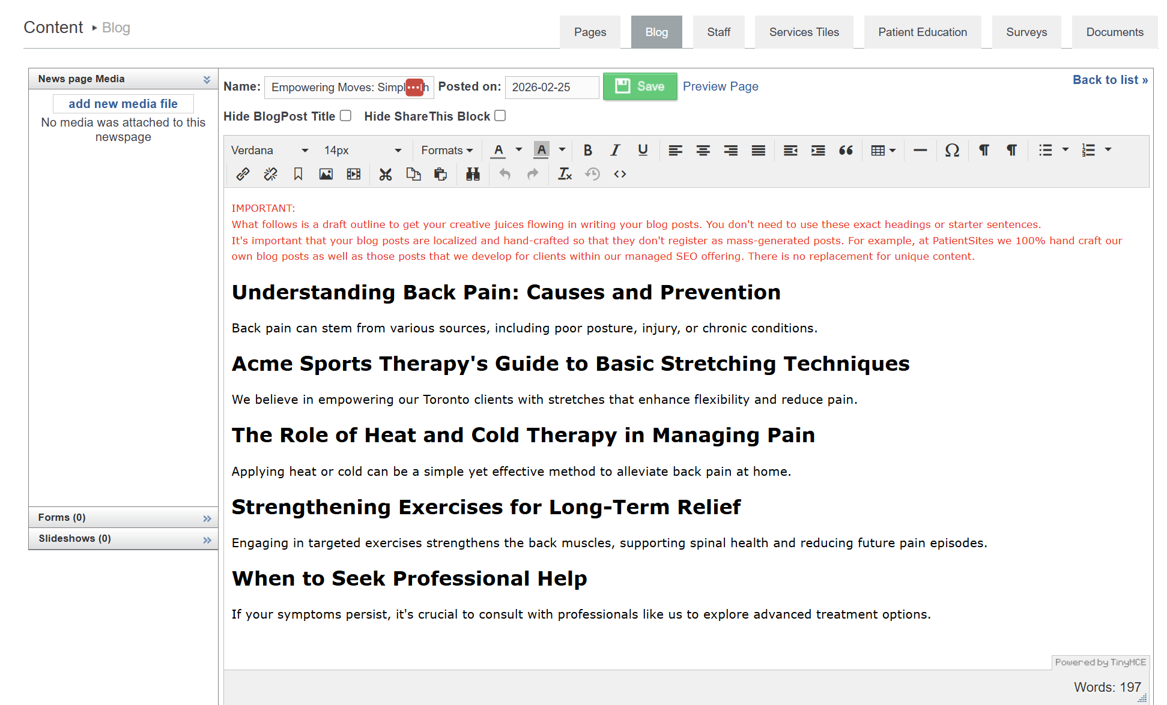Click the insert/edit link icon

click(243, 174)
